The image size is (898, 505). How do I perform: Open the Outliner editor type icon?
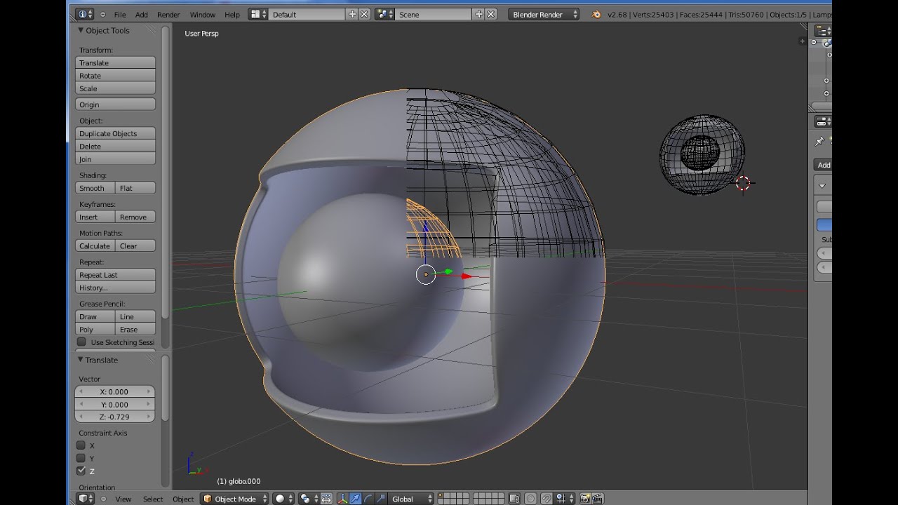pyautogui.click(x=822, y=30)
